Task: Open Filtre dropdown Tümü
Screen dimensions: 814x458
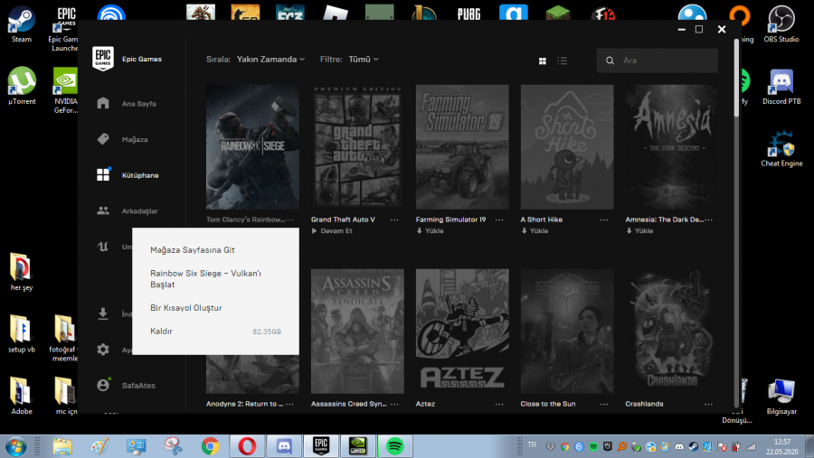Action: click(364, 59)
